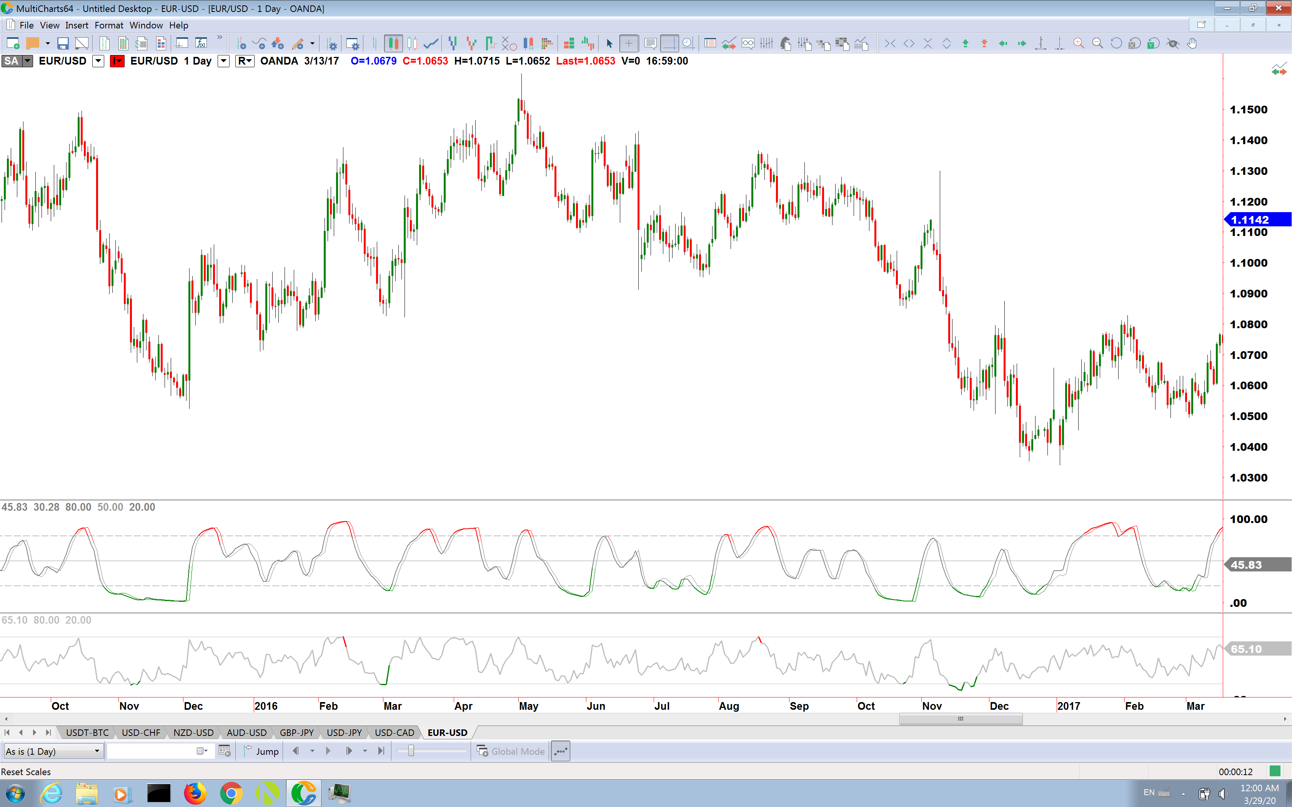Viewport: 1292px width, 807px height.
Task: Select the Kagi step chart icon
Action: 490,43
